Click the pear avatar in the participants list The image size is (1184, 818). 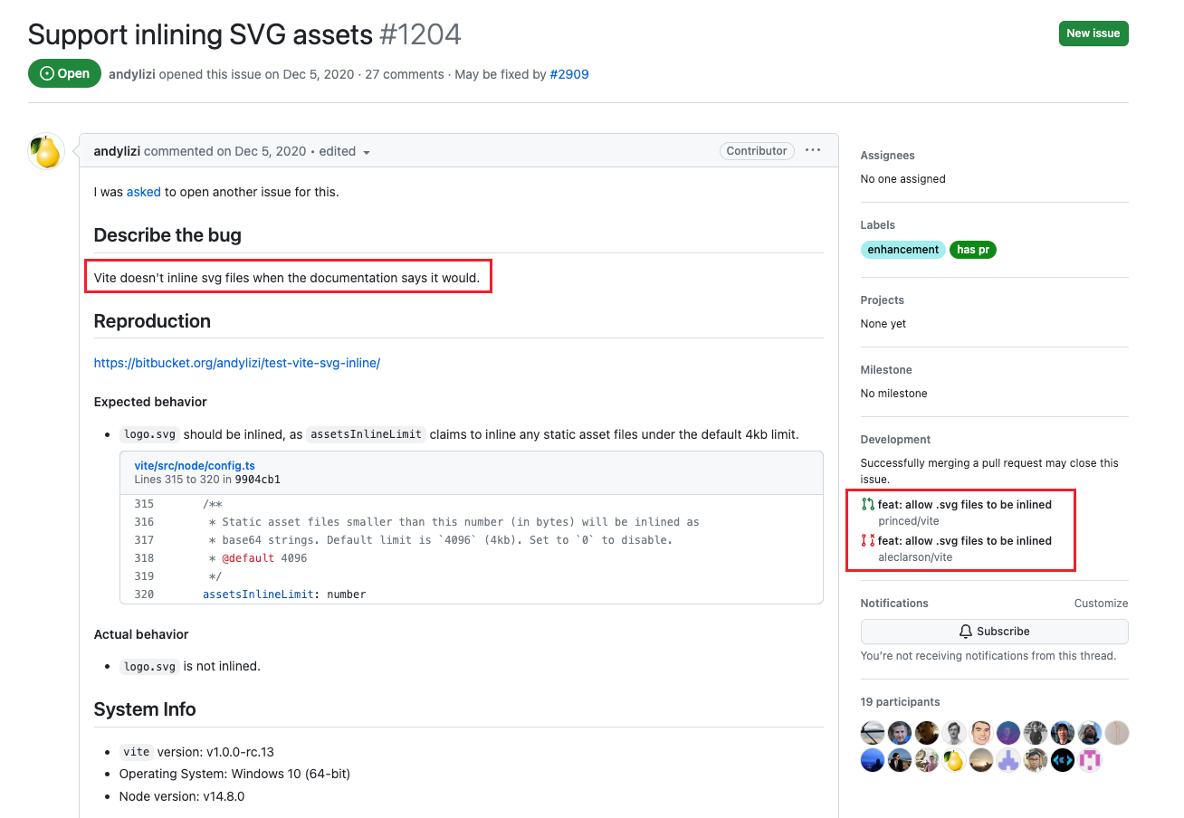pyautogui.click(x=954, y=760)
